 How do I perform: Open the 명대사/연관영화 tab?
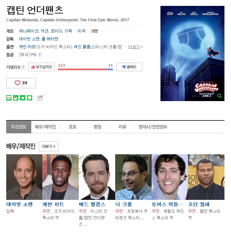click(x=153, y=127)
